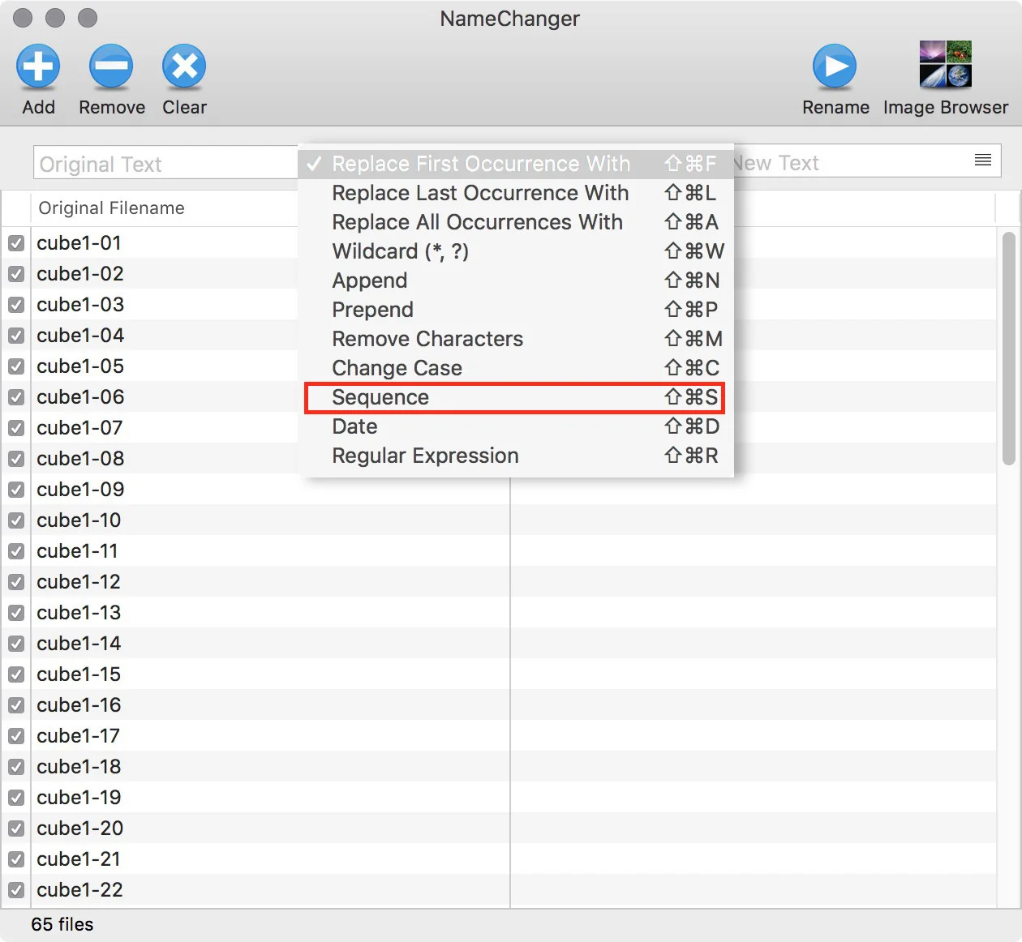Pick Date from the rename menu
Viewport: 1022px width, 942px height.
(516, 426)
